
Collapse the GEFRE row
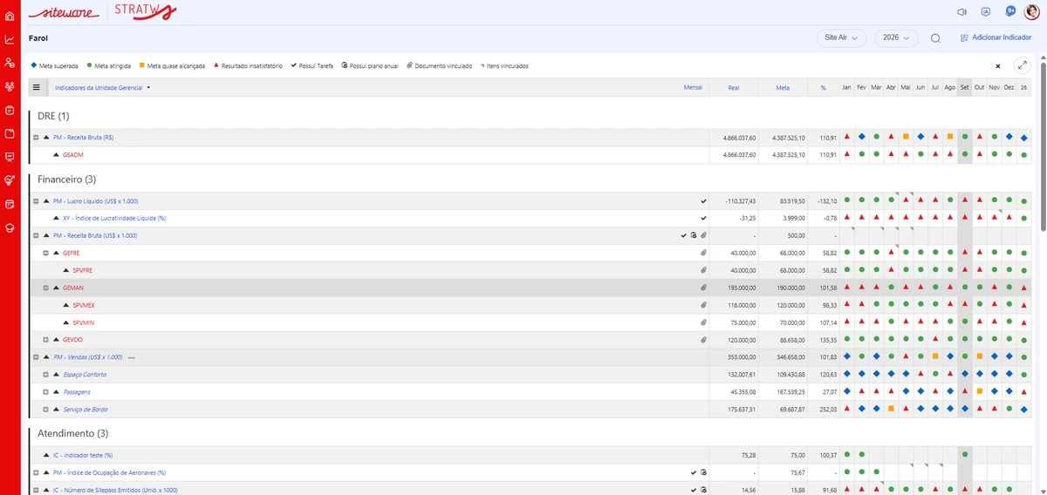45,253
